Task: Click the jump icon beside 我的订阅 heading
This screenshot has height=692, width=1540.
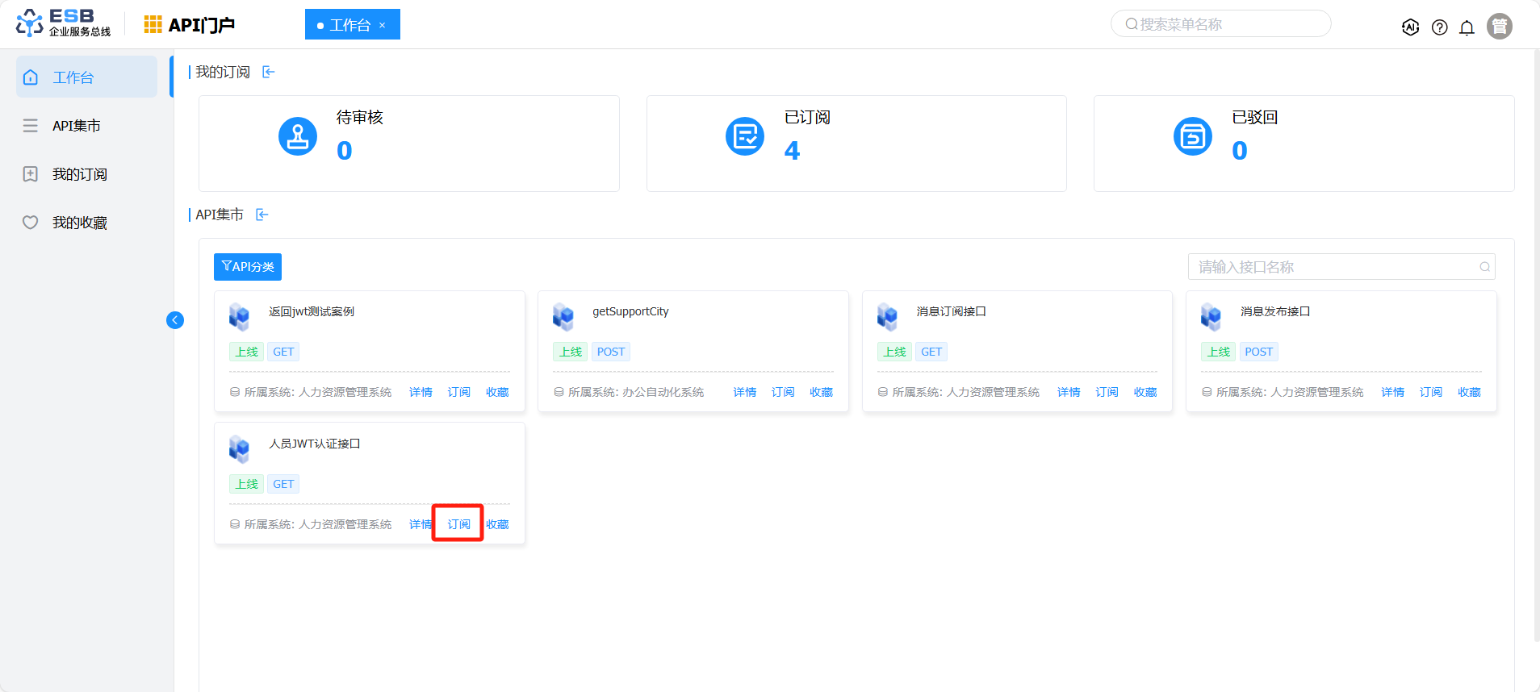Action: coord(269,73)
